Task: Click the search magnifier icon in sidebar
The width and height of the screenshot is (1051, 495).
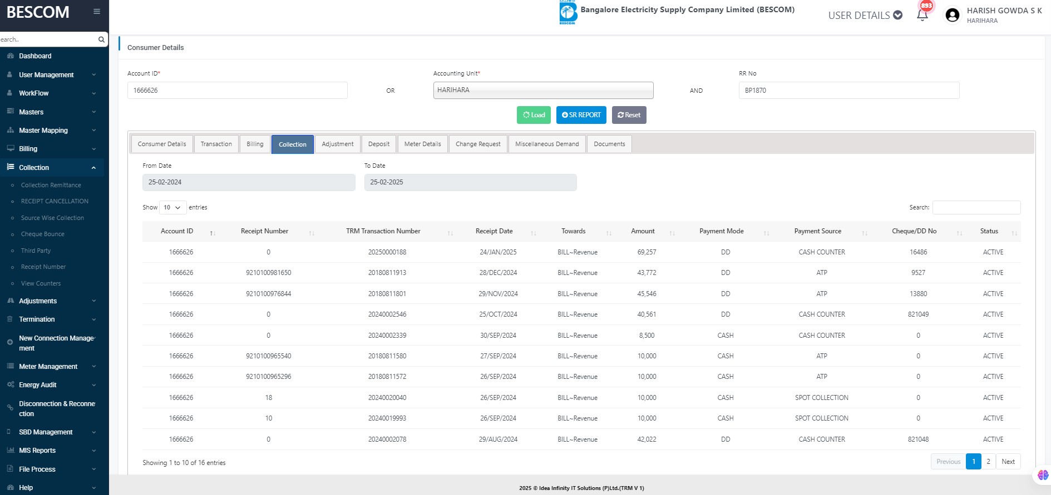Action: click(x=101, y=39)
